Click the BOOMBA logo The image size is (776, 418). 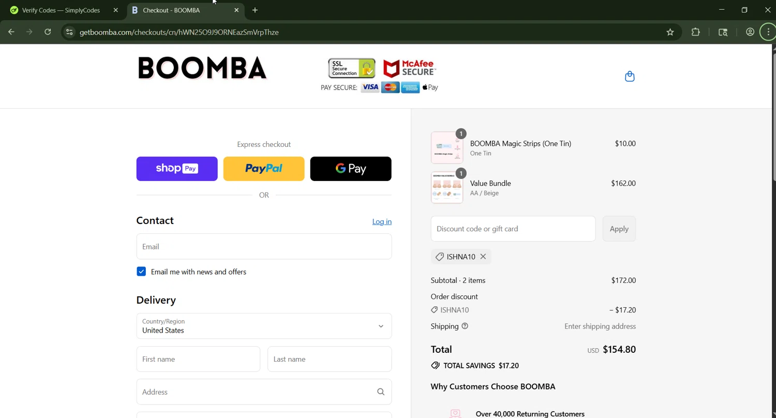tap(202, 68)
